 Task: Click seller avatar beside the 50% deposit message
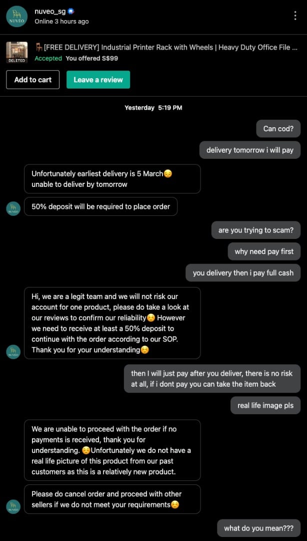pyautogui.click(x=13, y=208)
